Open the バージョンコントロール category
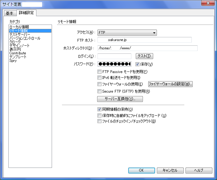 (x=25, y=38)
